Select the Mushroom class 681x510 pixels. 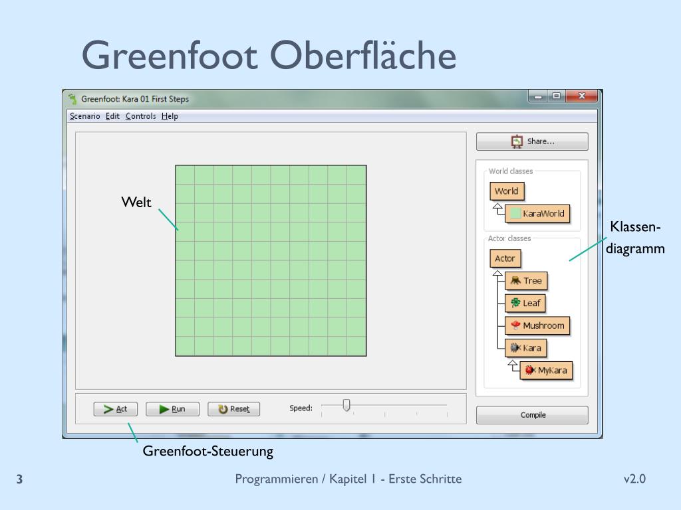537,325
